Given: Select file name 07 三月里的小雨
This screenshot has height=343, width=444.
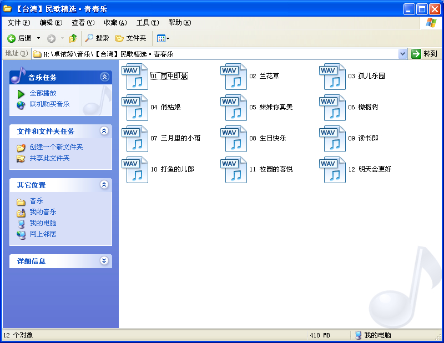Looking at the screenshot, I should 175,138.
